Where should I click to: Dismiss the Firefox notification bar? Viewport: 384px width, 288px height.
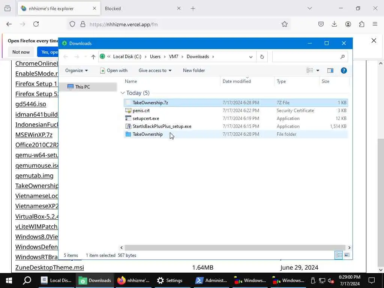click(x=374, y=40)
